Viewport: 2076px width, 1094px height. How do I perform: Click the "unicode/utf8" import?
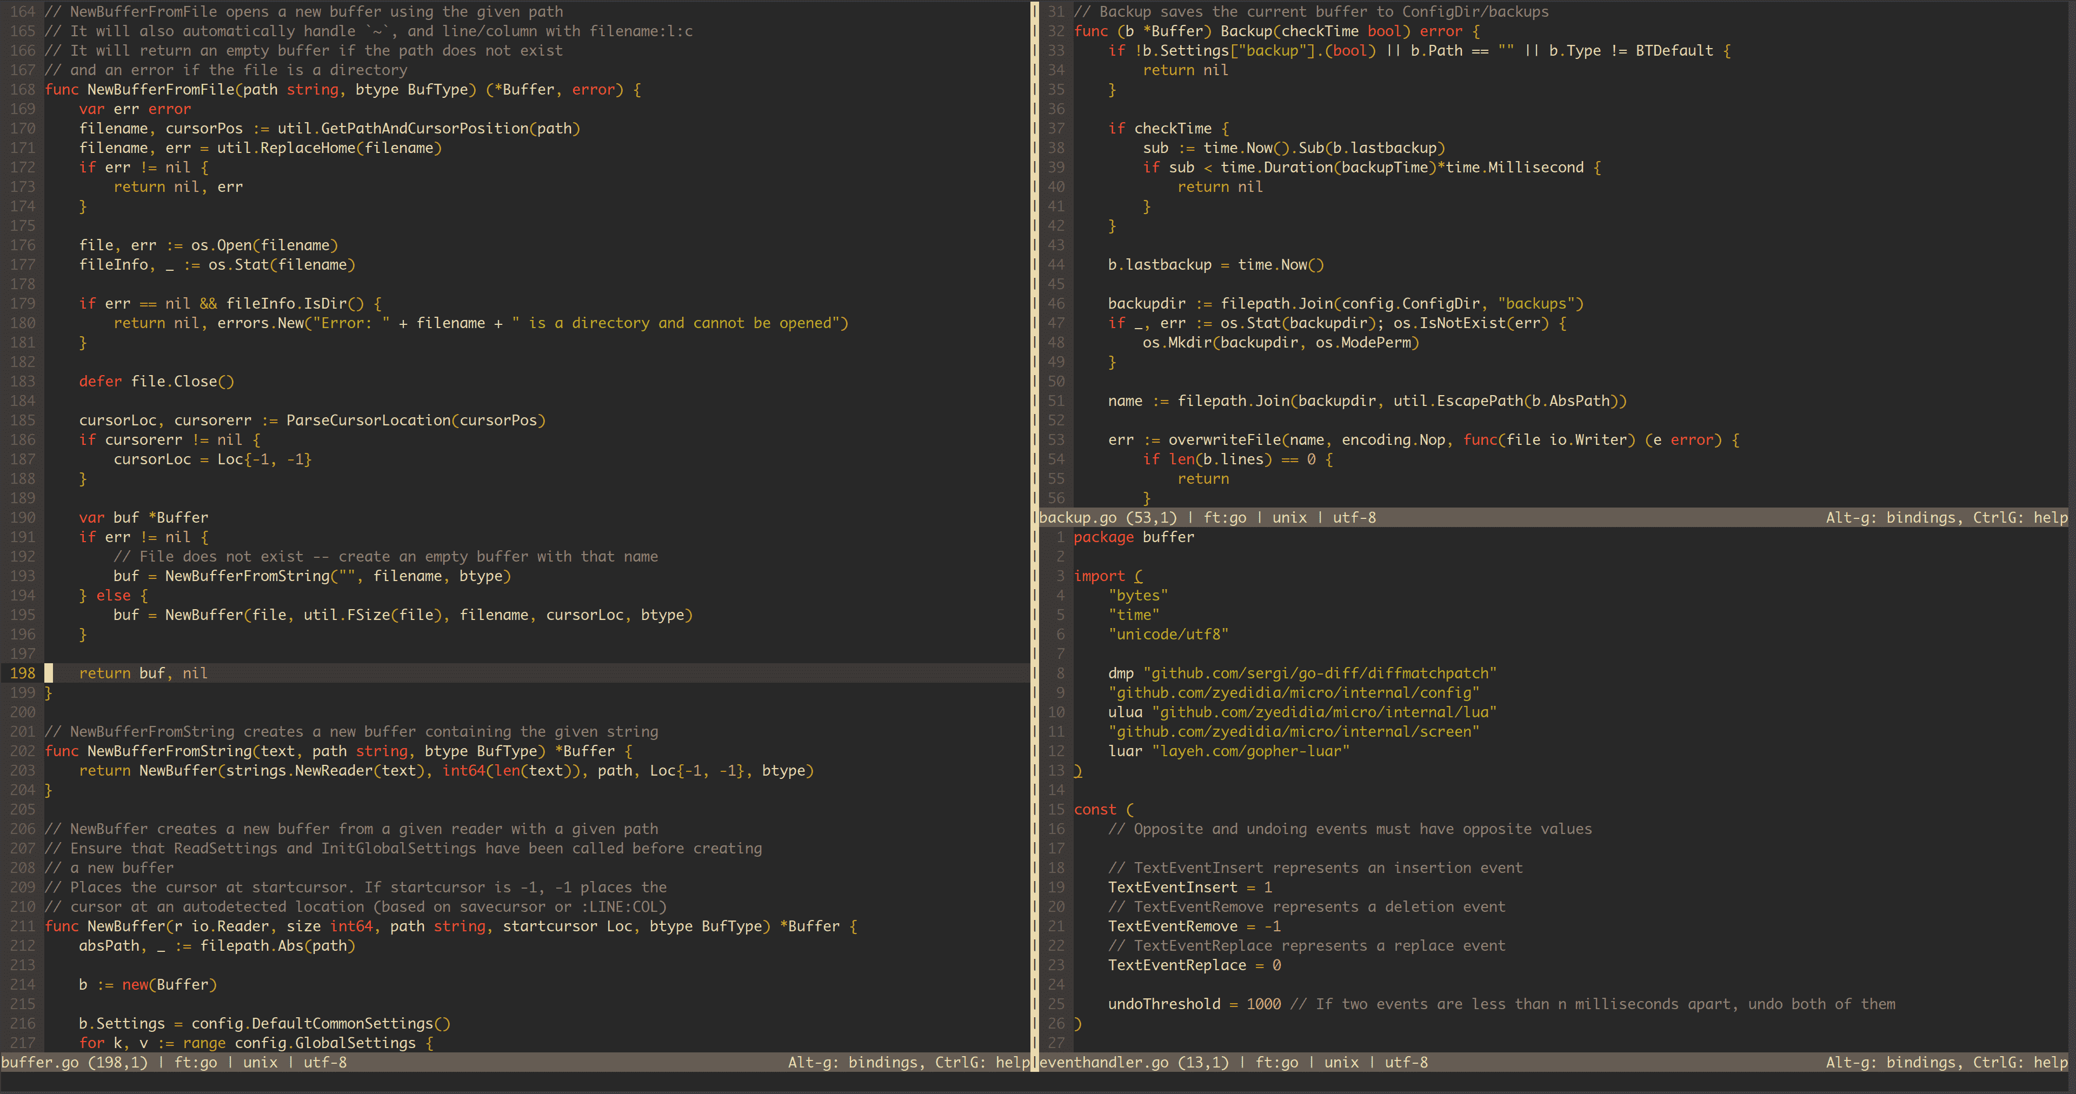click(x=1168, y=635)
